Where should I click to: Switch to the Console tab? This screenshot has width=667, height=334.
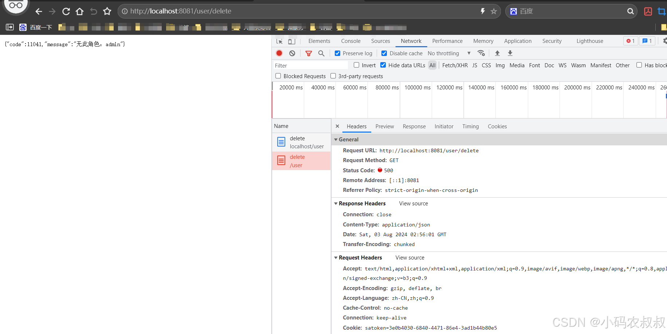click(350, 41)
